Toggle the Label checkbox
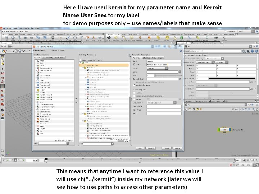Viewport: 259px width, 194px height. click(134, 65)
